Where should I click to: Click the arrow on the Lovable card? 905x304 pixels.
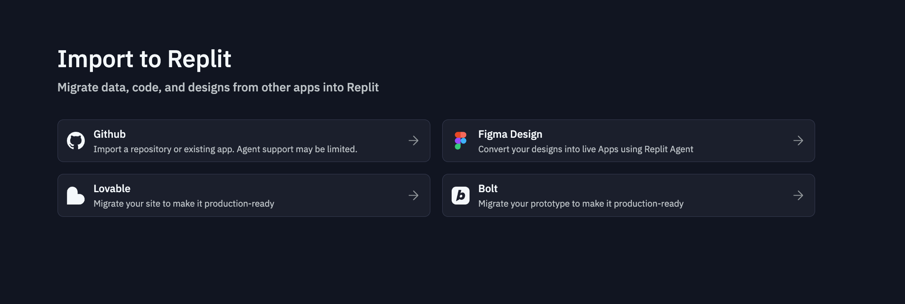414,196
